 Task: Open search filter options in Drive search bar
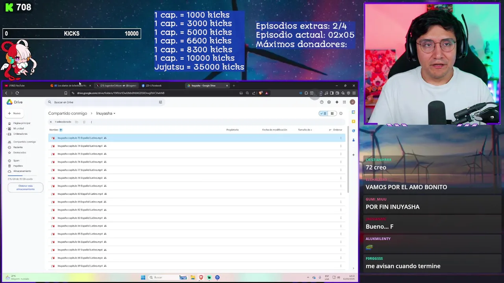[160, 102]
